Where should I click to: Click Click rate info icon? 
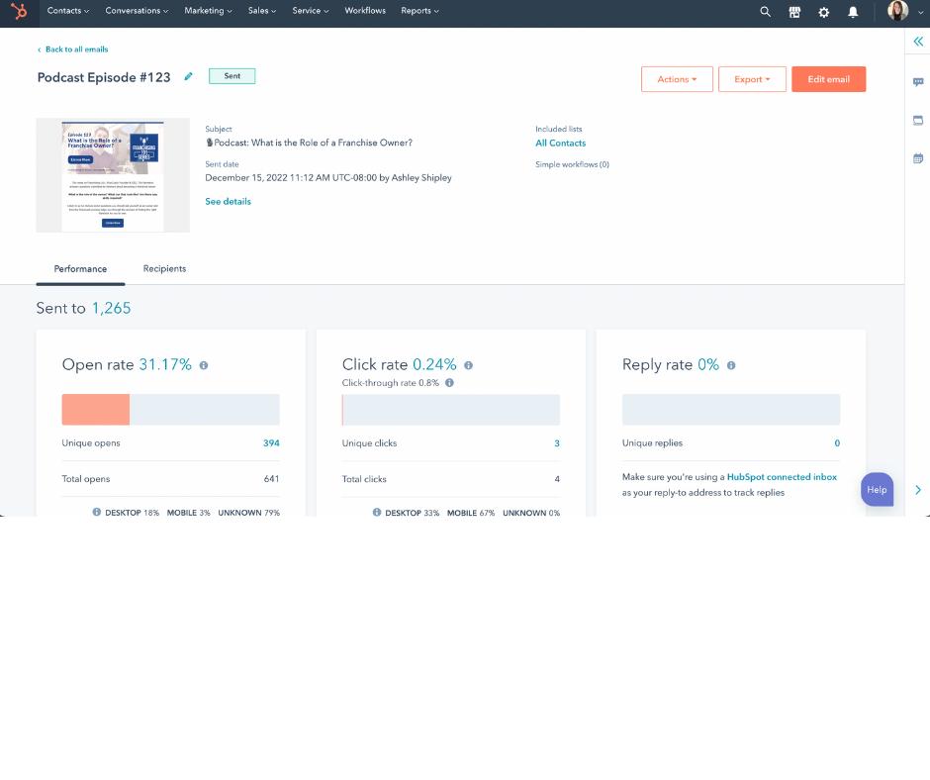click(x=468, y=365)
